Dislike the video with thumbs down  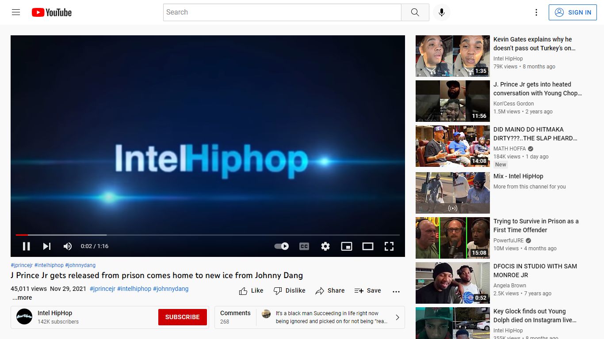pos(290,290)
